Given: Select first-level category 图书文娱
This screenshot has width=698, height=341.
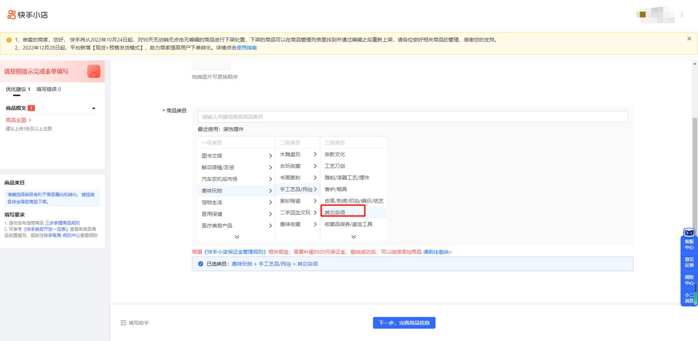Looking at the screenshot, I should [x=212, y=156].
